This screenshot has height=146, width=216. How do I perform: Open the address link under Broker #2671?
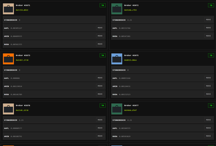coord(22,10)
